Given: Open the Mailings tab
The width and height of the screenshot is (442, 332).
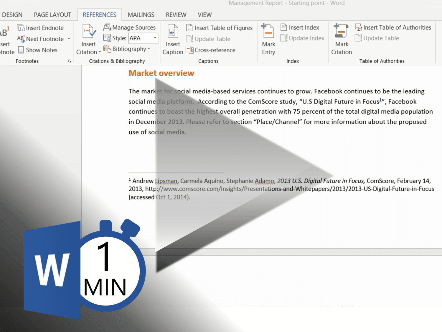Looking at the screenshot, I should [141, 15].
